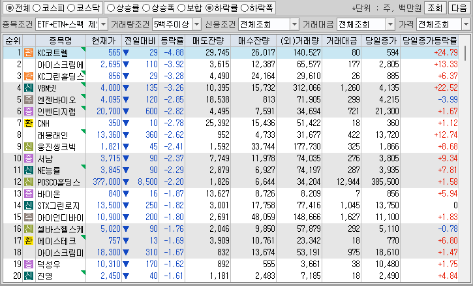The width and height of the screenshot is (473, 286).
Task: Select the 하락폭 radio button
Action: [x=245, y=8]
